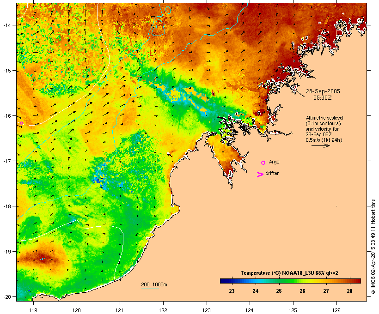Click the Temperature NOAA18_L3U colorbar title
Screen dimensions: 379x314
(x=289, y=273)
